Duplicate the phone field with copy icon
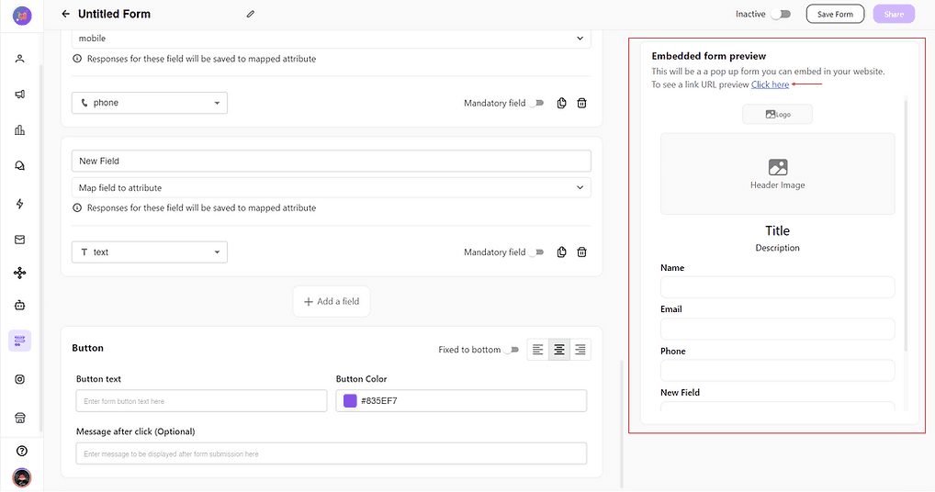Image resolution: width=935 pixels, height=492 pixels. 562,103
